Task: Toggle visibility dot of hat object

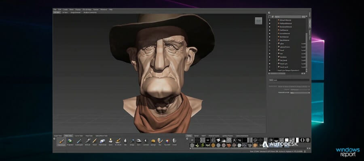Action: (269, 54)
